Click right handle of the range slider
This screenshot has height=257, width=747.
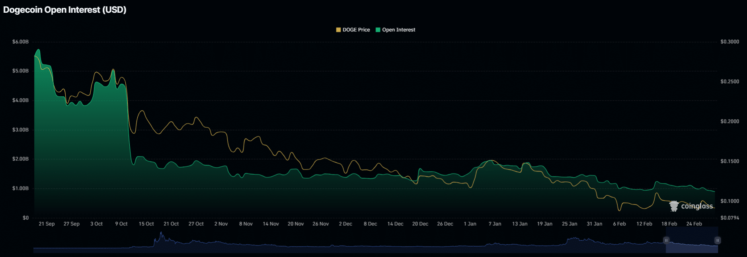click(717, 240)
